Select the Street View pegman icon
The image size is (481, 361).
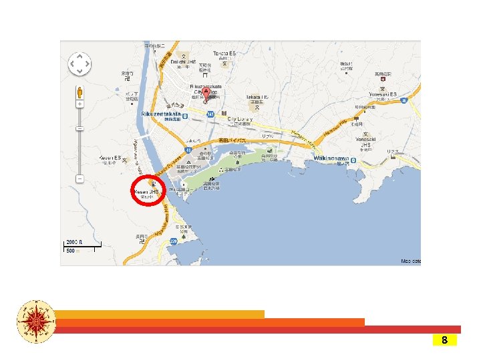[79, 92]
